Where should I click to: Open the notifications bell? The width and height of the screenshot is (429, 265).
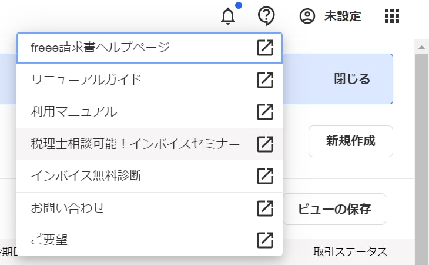pos(228,16)
